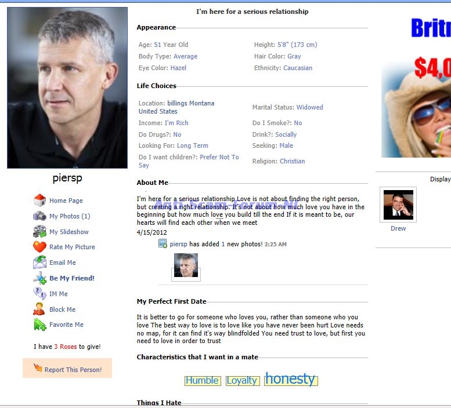Image resolution: width=451 pixels, height=408 pixels.
Task: Click the camera icon for My Photos
Action: [39, 216]
